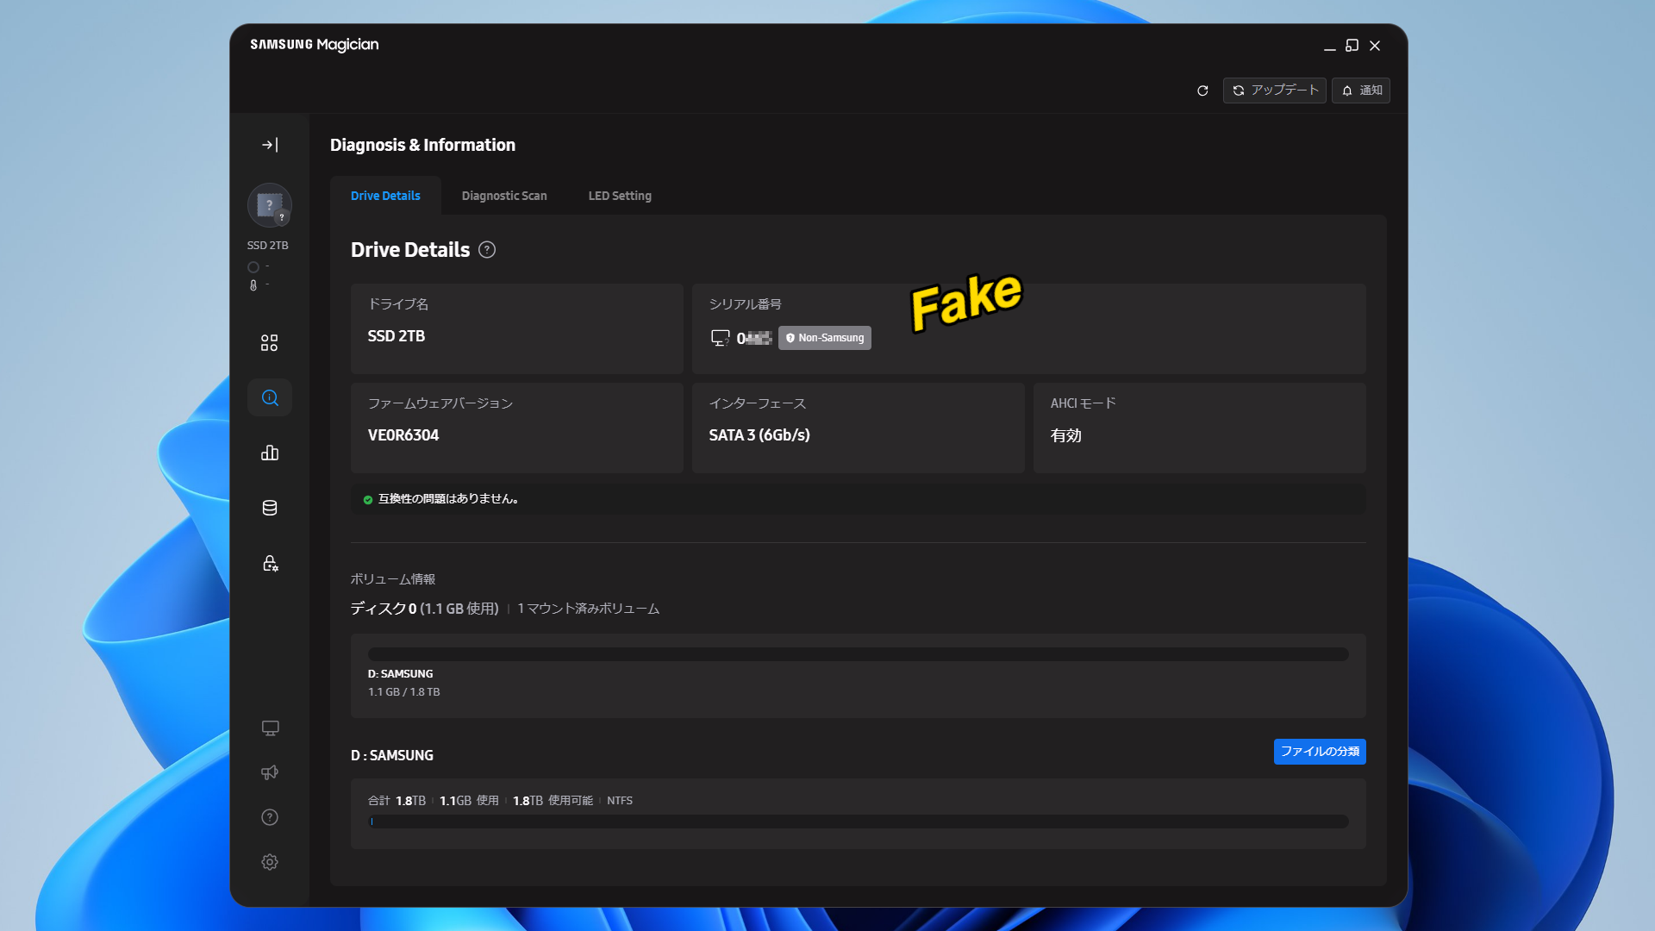Click the SAMSUNG Magician title logo
The image size is (1655, 931).
click(x=315, y=45)
